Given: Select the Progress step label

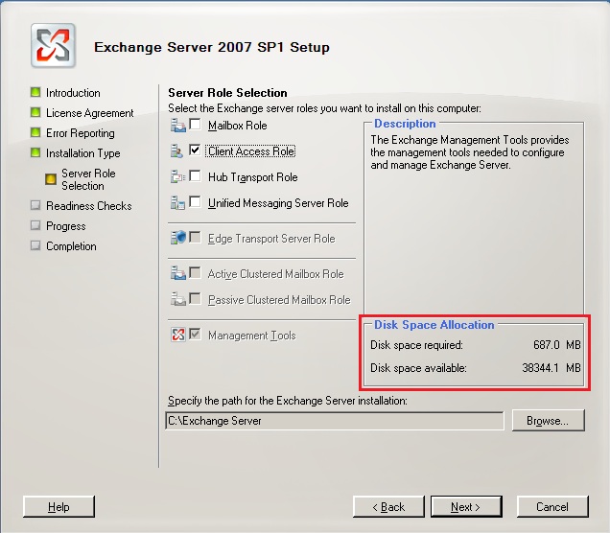Looking at the screenshot, I should tap(66, 226).
